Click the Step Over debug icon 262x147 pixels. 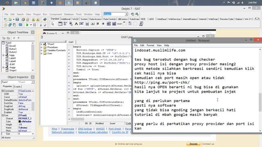(x=45, y=25)
